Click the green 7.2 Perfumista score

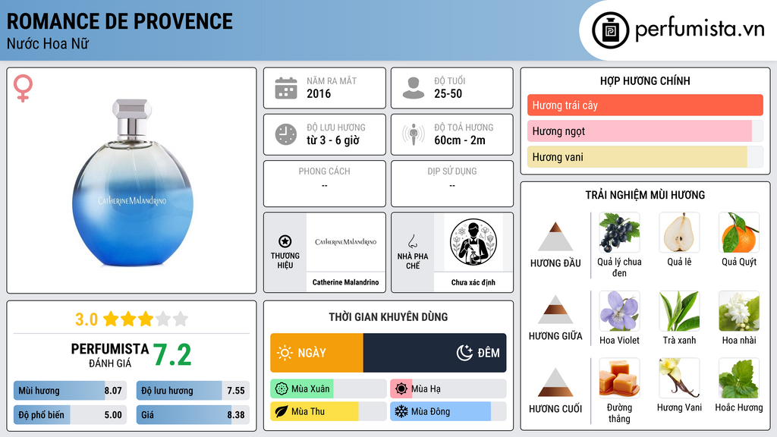point(172,355)
